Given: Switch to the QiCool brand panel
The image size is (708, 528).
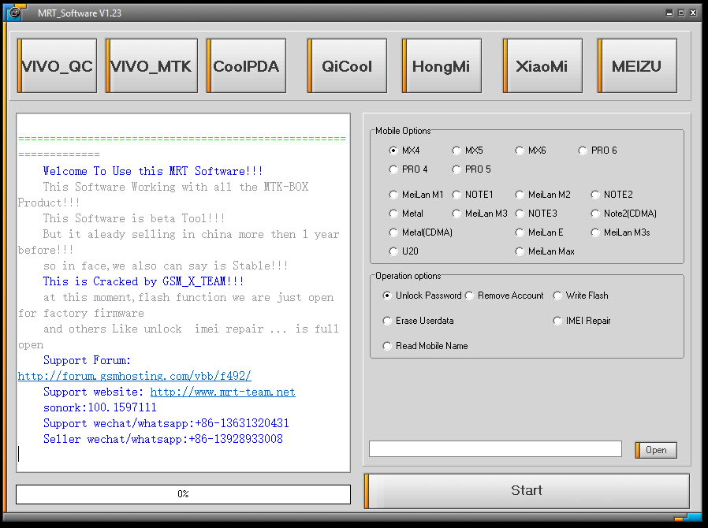Looking at the screenshot, I should click(347, 66).
